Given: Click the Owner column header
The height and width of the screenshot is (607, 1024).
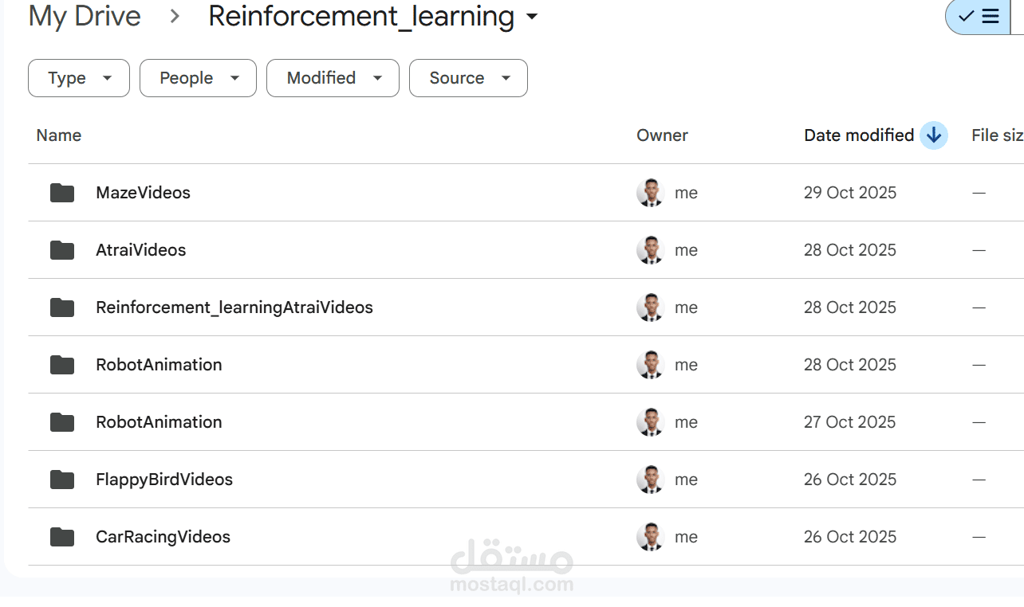Looking at the screenshot, I should click(x=662, y=135).
